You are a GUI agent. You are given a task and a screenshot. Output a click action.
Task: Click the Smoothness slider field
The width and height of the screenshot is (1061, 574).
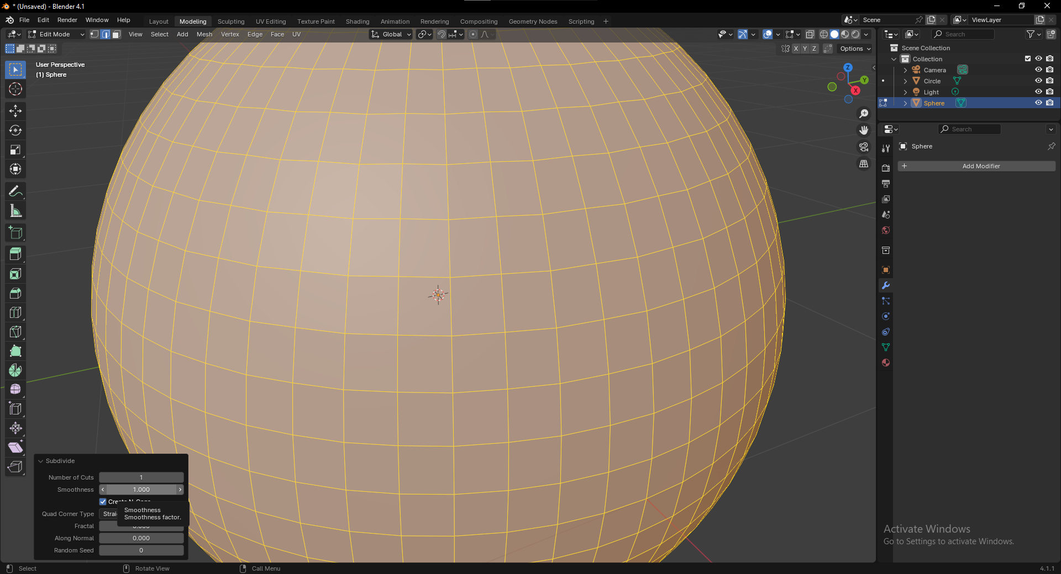coord(141,490)
